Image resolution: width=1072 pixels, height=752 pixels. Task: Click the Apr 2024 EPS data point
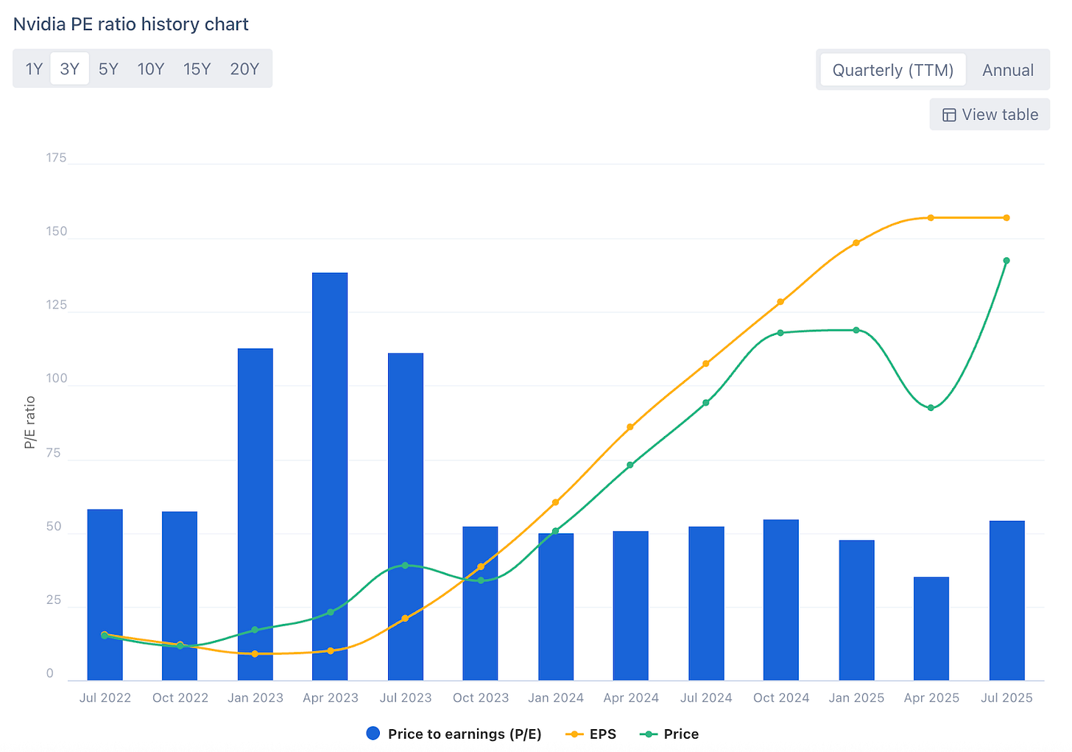coord(630,427)
